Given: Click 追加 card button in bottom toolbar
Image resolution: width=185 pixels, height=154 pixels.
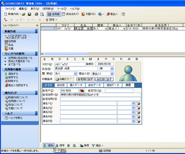Looking at the screenshot, I should (49, 145).
